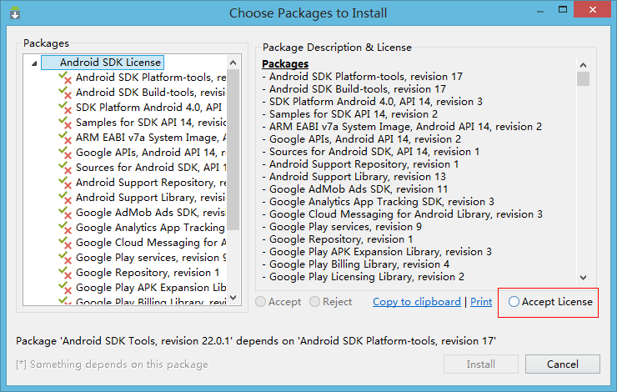Collapse the Android SDK License tree node

pos(33,63)
